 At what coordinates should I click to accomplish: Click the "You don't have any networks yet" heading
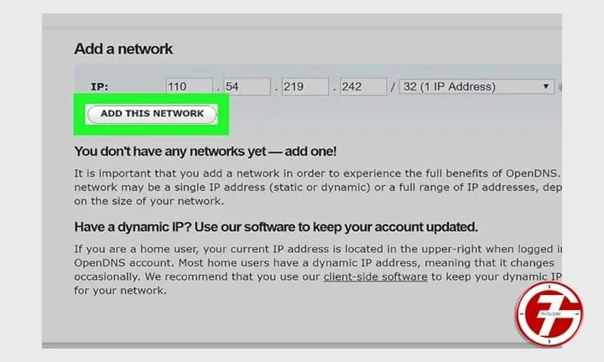pos(206,152)
